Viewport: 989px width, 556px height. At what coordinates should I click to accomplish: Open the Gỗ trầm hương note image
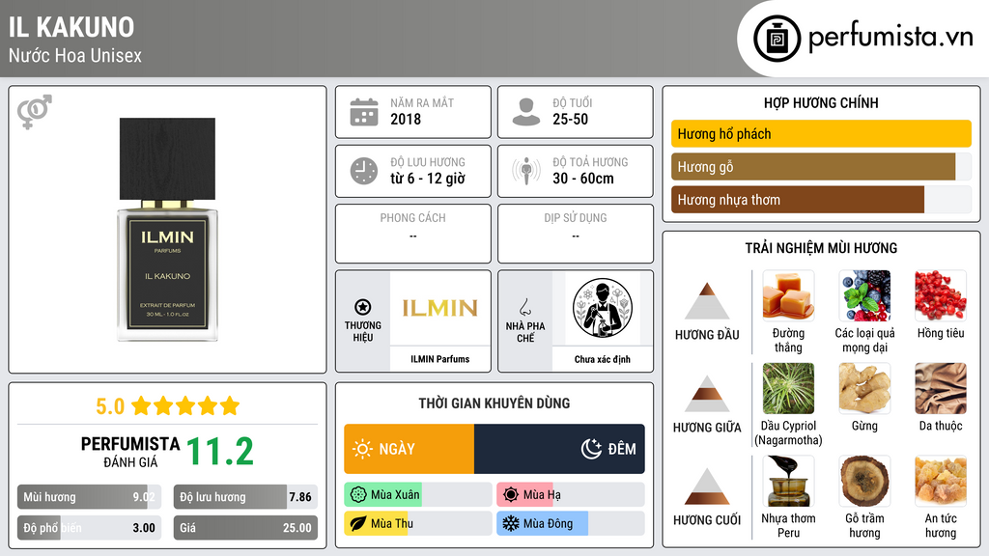pyautogui.click(x=864, y=481)
